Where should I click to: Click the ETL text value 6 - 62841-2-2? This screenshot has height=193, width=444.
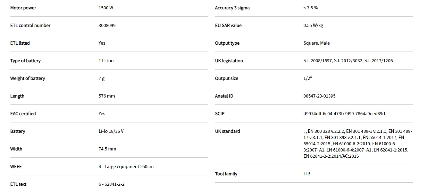pos(111,184)
